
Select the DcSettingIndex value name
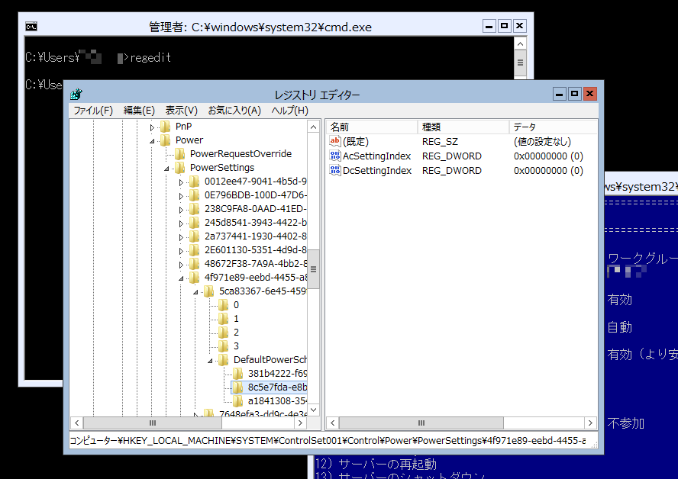(x=377, y=171)
